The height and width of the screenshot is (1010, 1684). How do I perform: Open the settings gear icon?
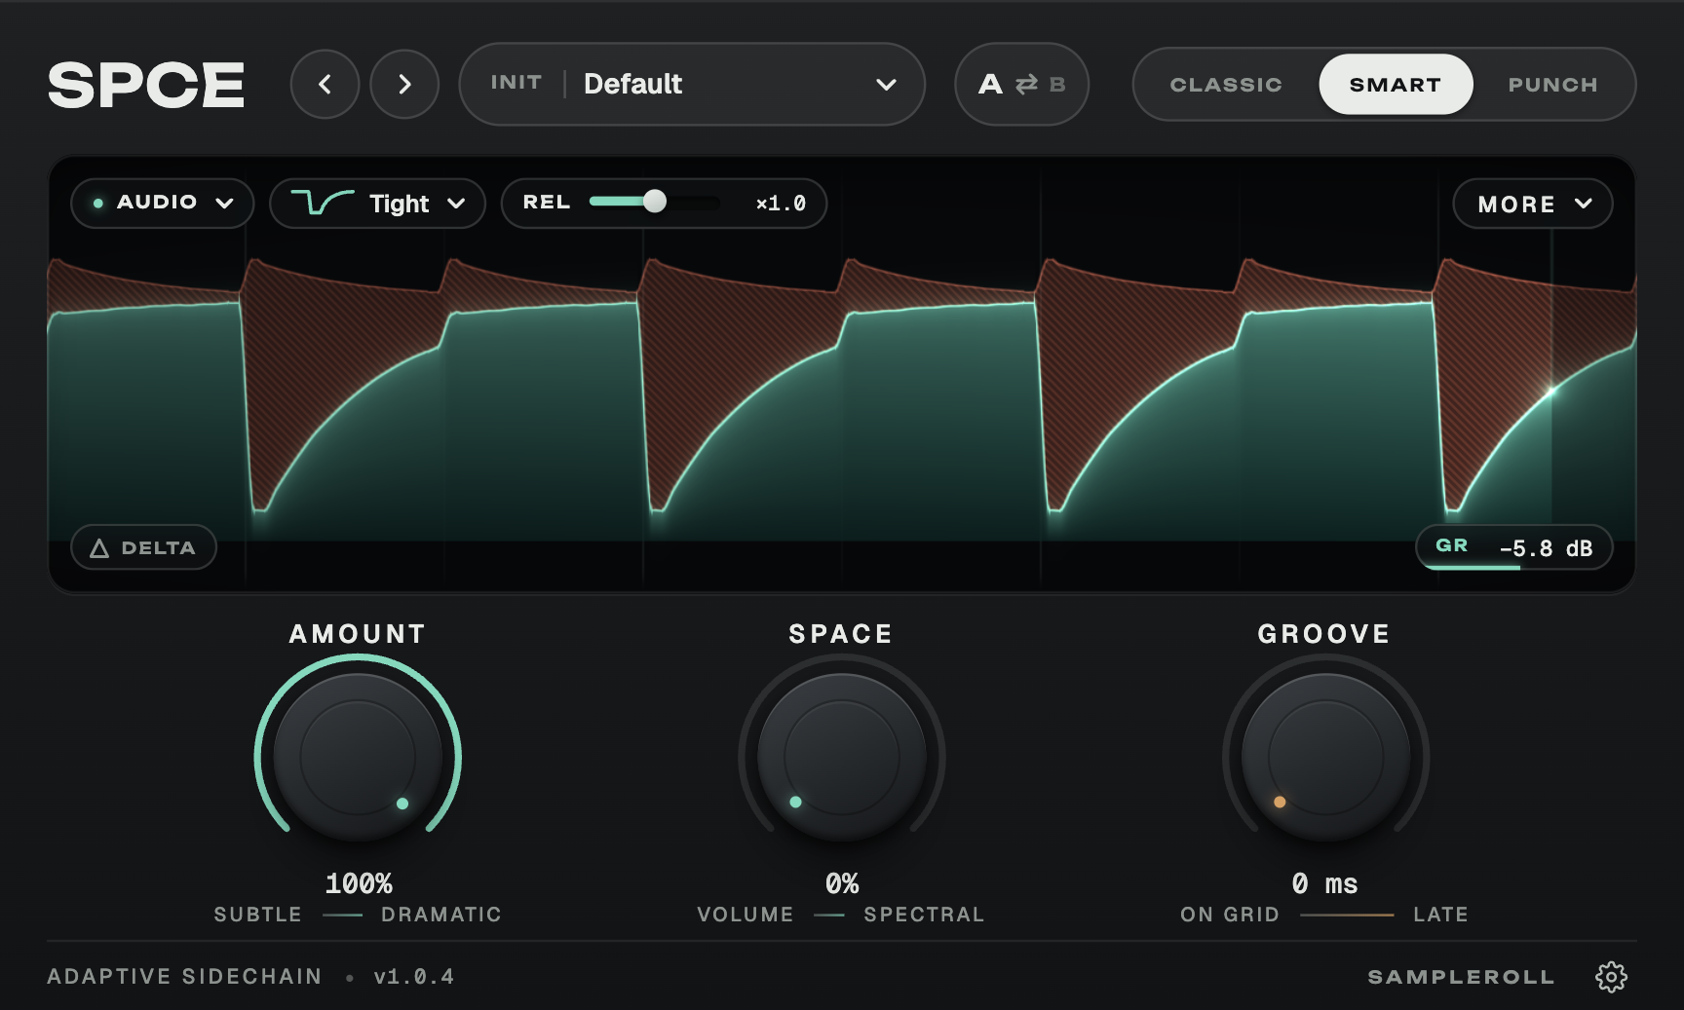tap(1611, 977)
